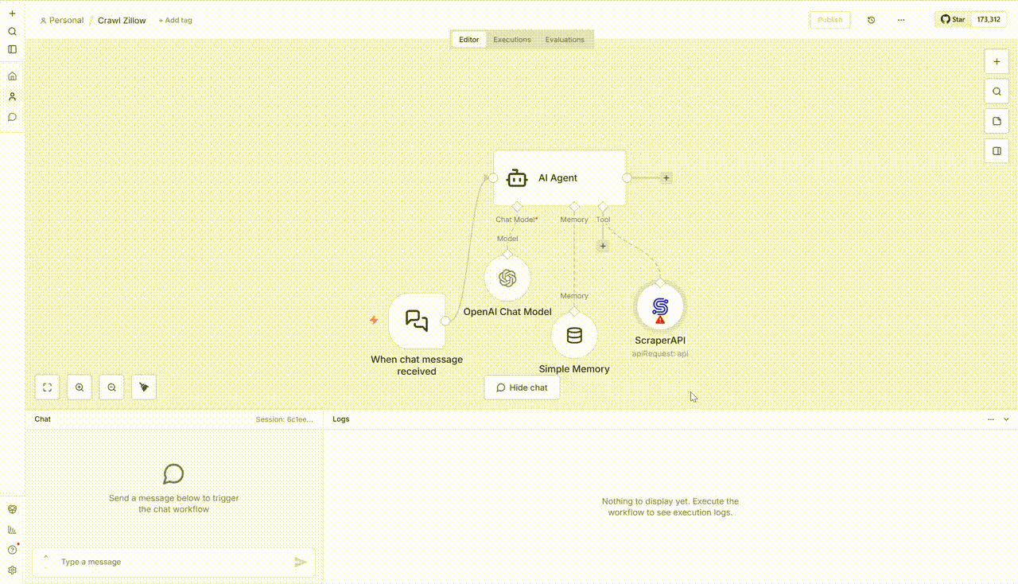Viewport: 1018px width, 584px height.
Task: Hide the chat panel
Action: coord(522,387)
